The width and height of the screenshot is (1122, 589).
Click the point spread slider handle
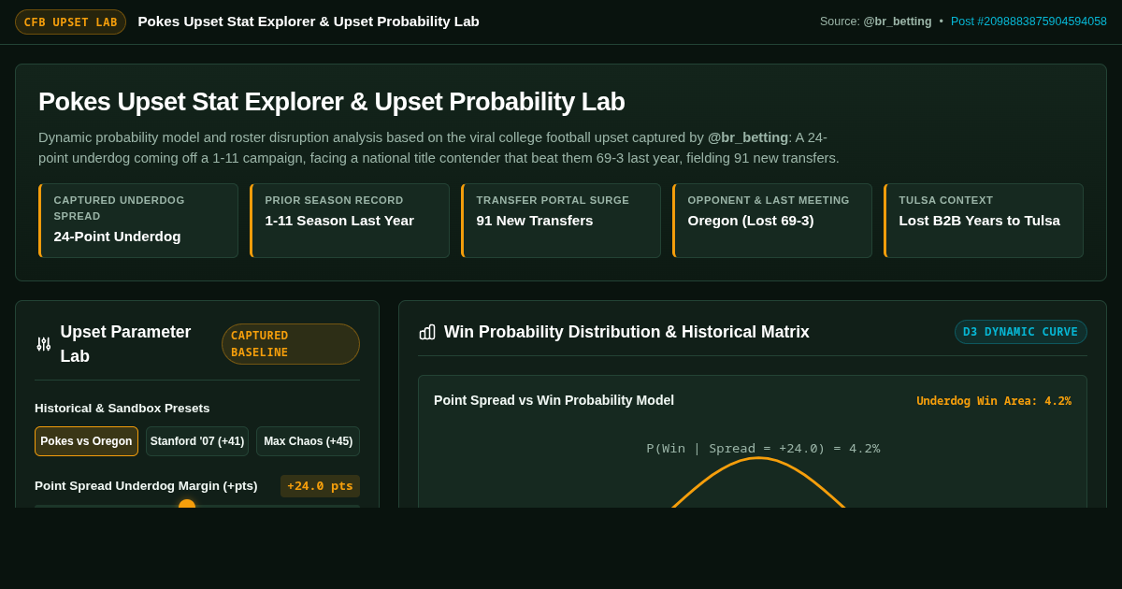coord(187,506)
